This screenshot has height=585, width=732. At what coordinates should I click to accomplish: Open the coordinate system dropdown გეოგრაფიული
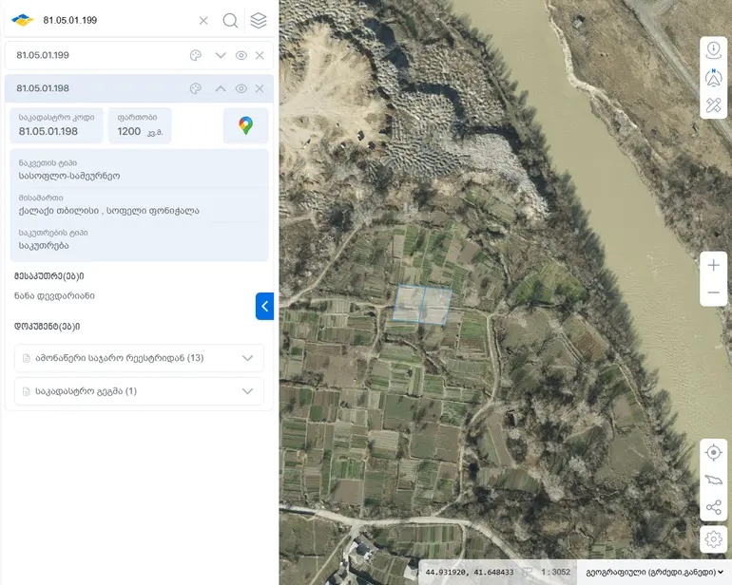point(654,572)
